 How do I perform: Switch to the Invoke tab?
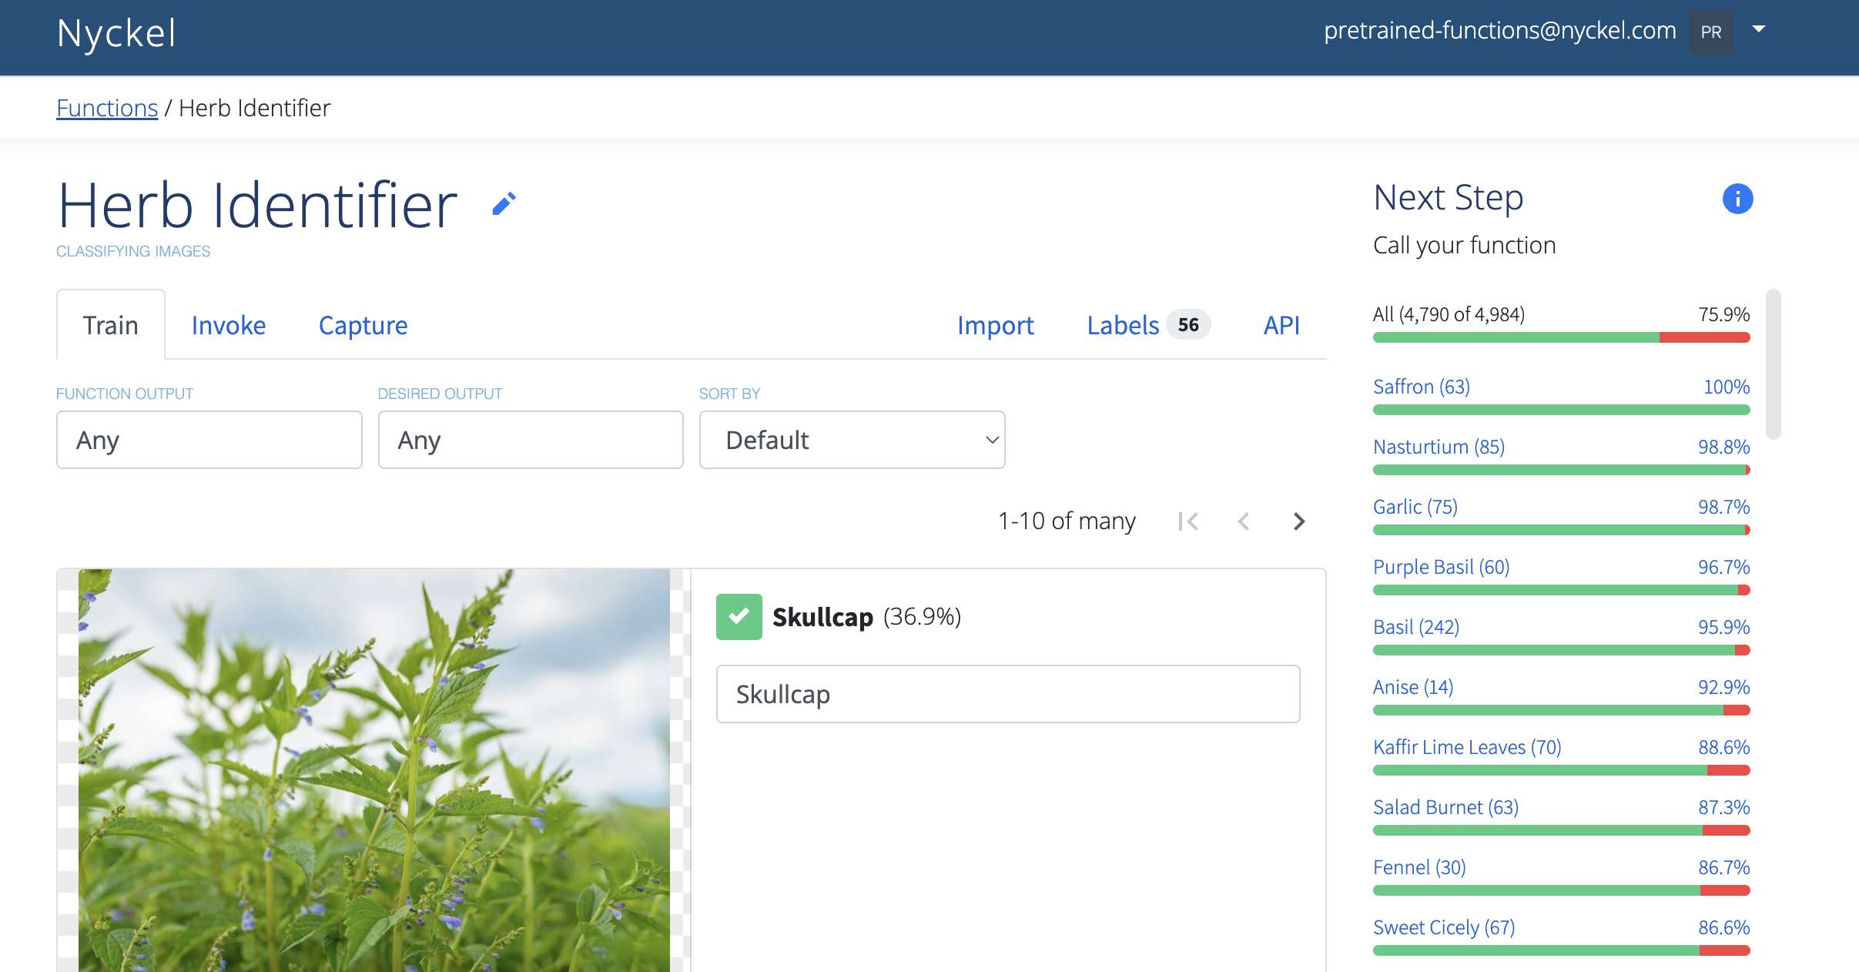click(228, 324)
